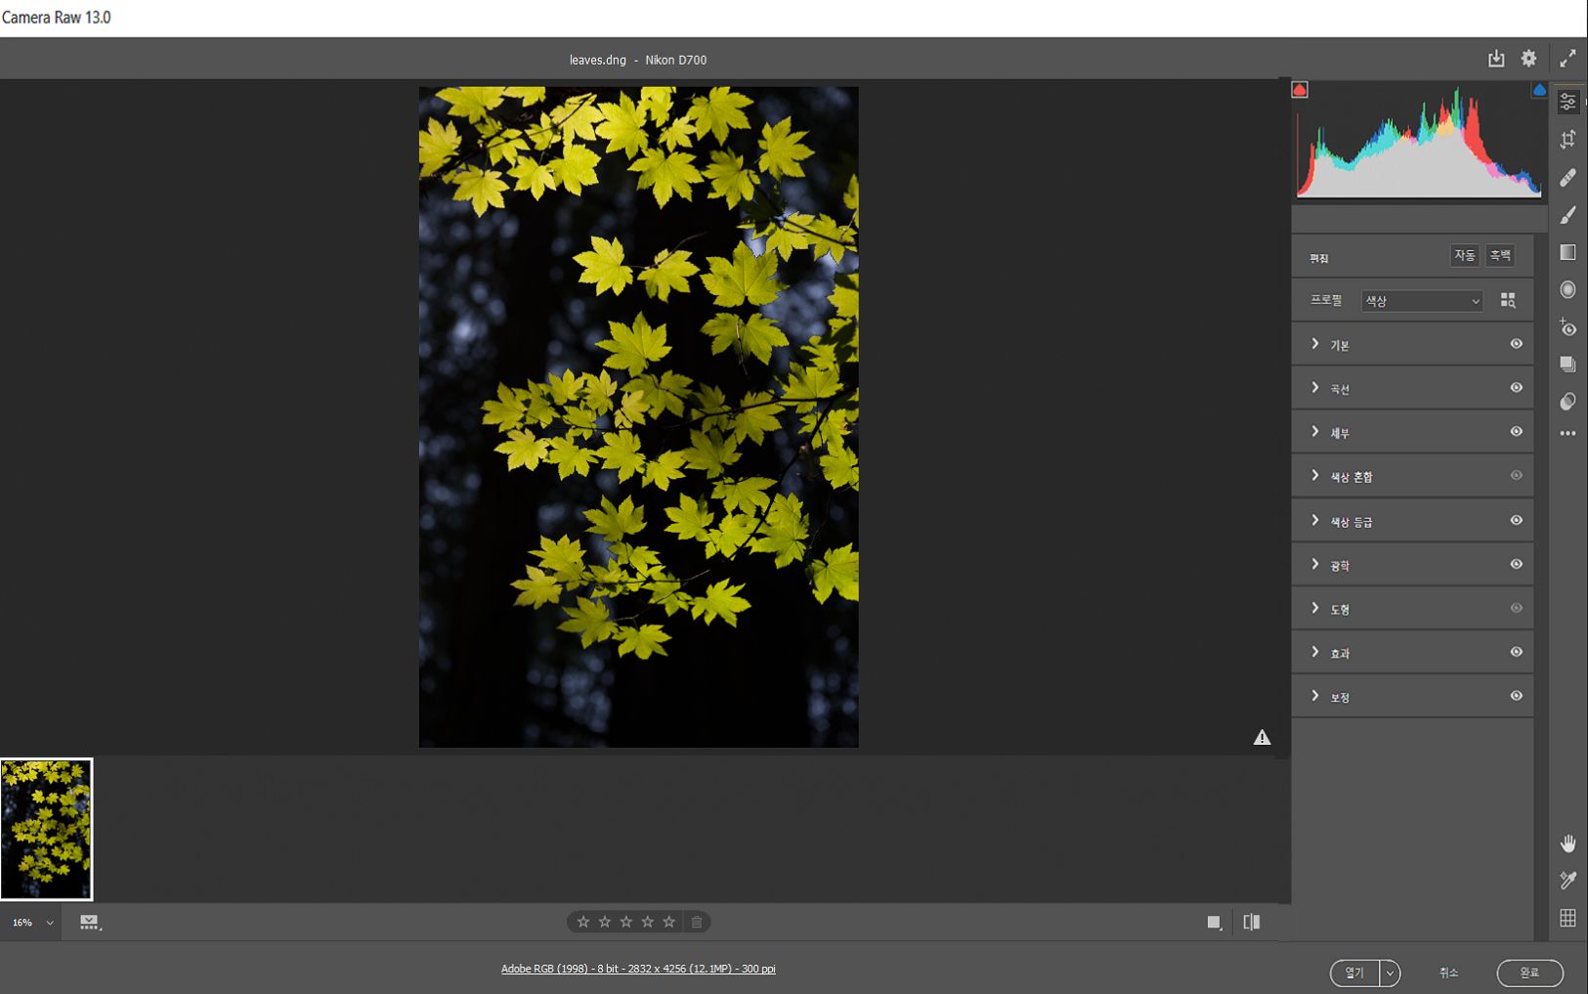Expand the 세부 panel chevron
1588x994 pixels.
(x=1315, y=432)
